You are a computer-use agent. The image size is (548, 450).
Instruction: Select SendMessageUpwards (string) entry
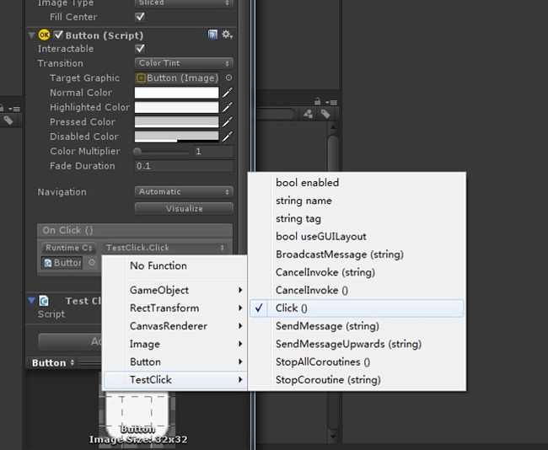tap(357, 344)
